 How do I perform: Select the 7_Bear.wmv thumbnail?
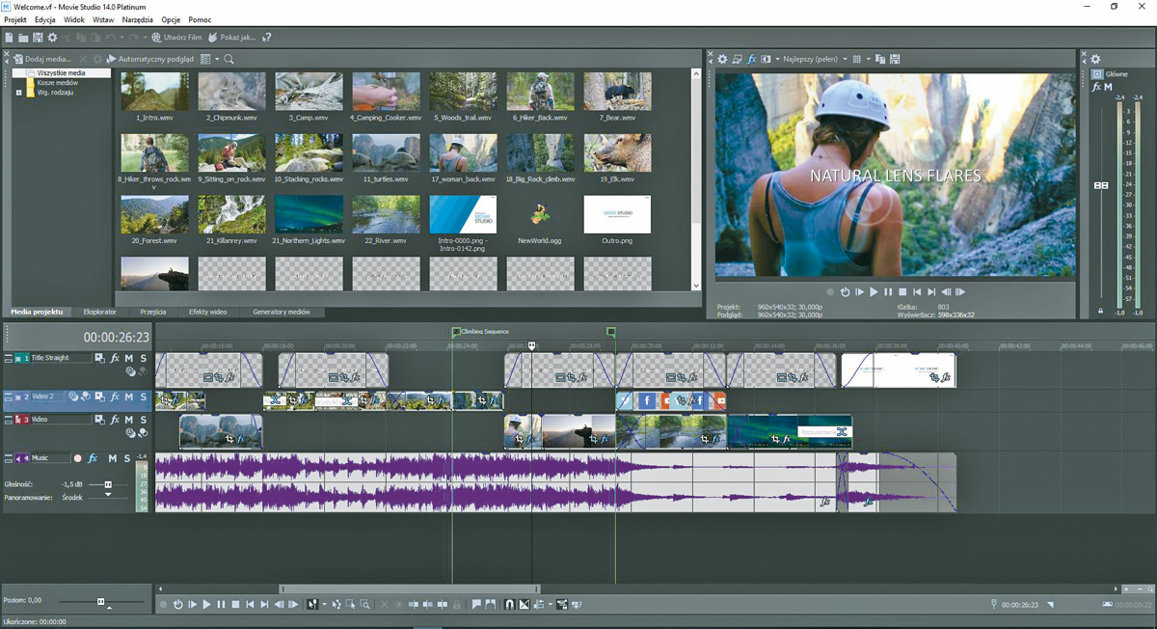(617, 92)
